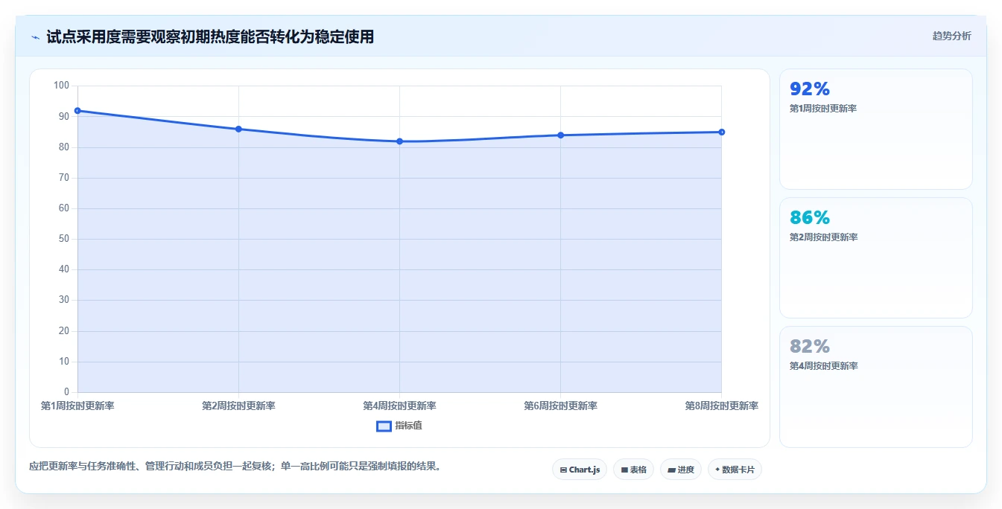
Task: Click the 第1周按时更新率 caption in stat card
Action: tap(823, 109)
